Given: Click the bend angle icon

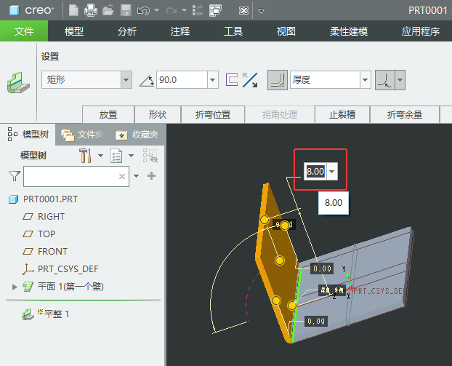Looking at the screenshot, I should pos(147,81).
